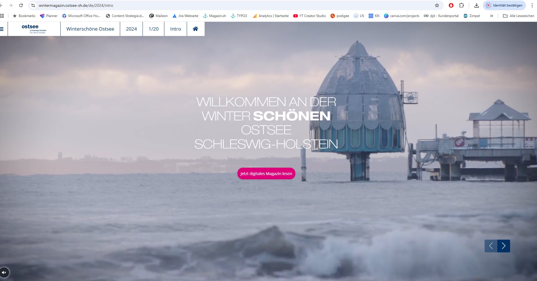Viewport: 537px width, 281px height.
Task: Click Identität bestätigen in the toolbar
Action: [504, 5]
